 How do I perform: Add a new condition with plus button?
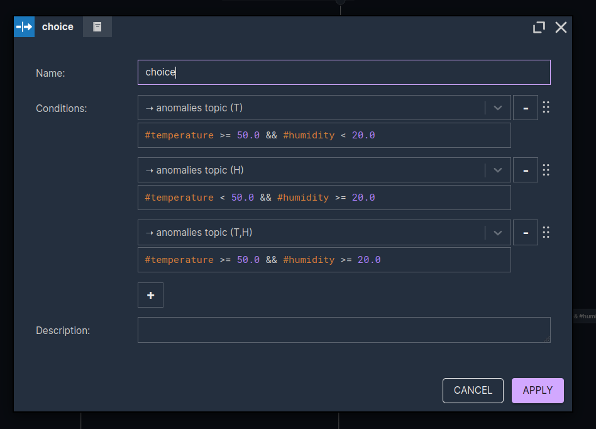150,295
